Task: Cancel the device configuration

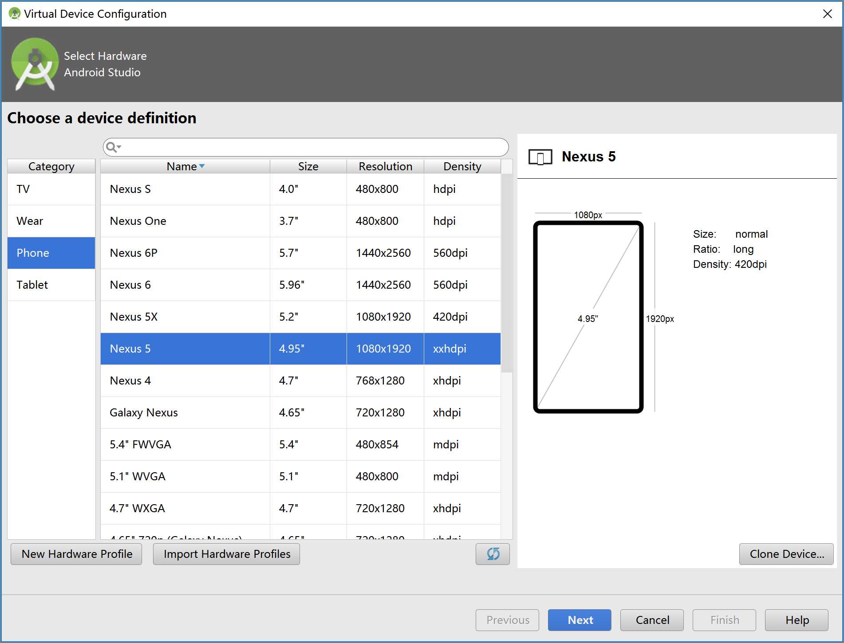Action: pos(652,620)
